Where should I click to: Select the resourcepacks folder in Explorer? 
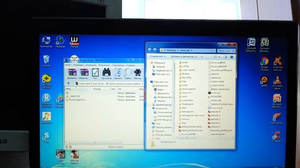[187, 89]
